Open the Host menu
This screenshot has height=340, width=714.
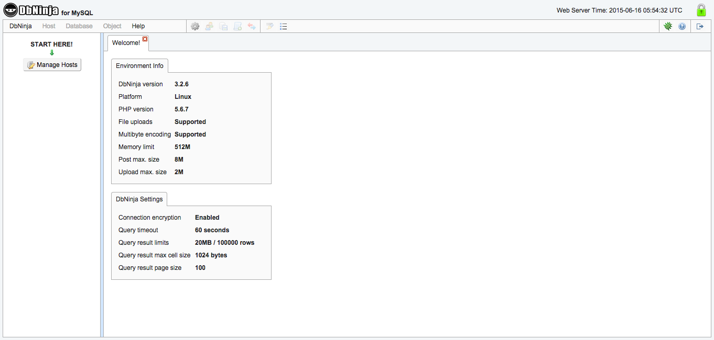click(48, 26)
